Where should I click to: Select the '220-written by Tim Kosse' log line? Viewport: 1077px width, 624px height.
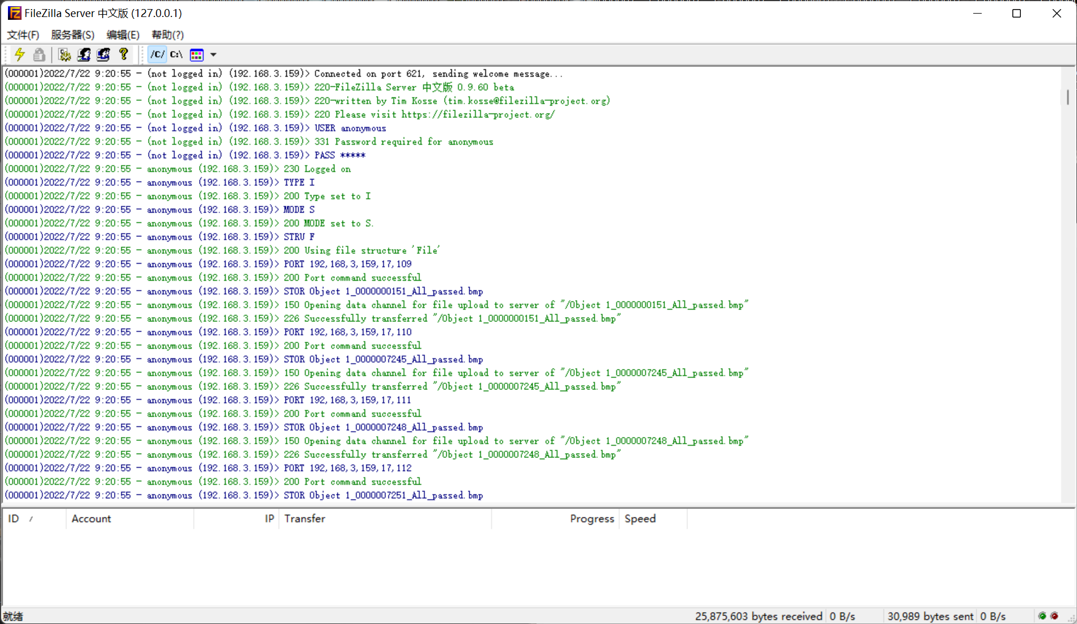pyautogui.click(x=308, y=101)
